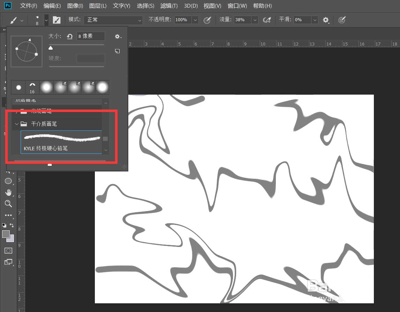
Task: Open the 图层(L) menu
Action: click(98, 6)
